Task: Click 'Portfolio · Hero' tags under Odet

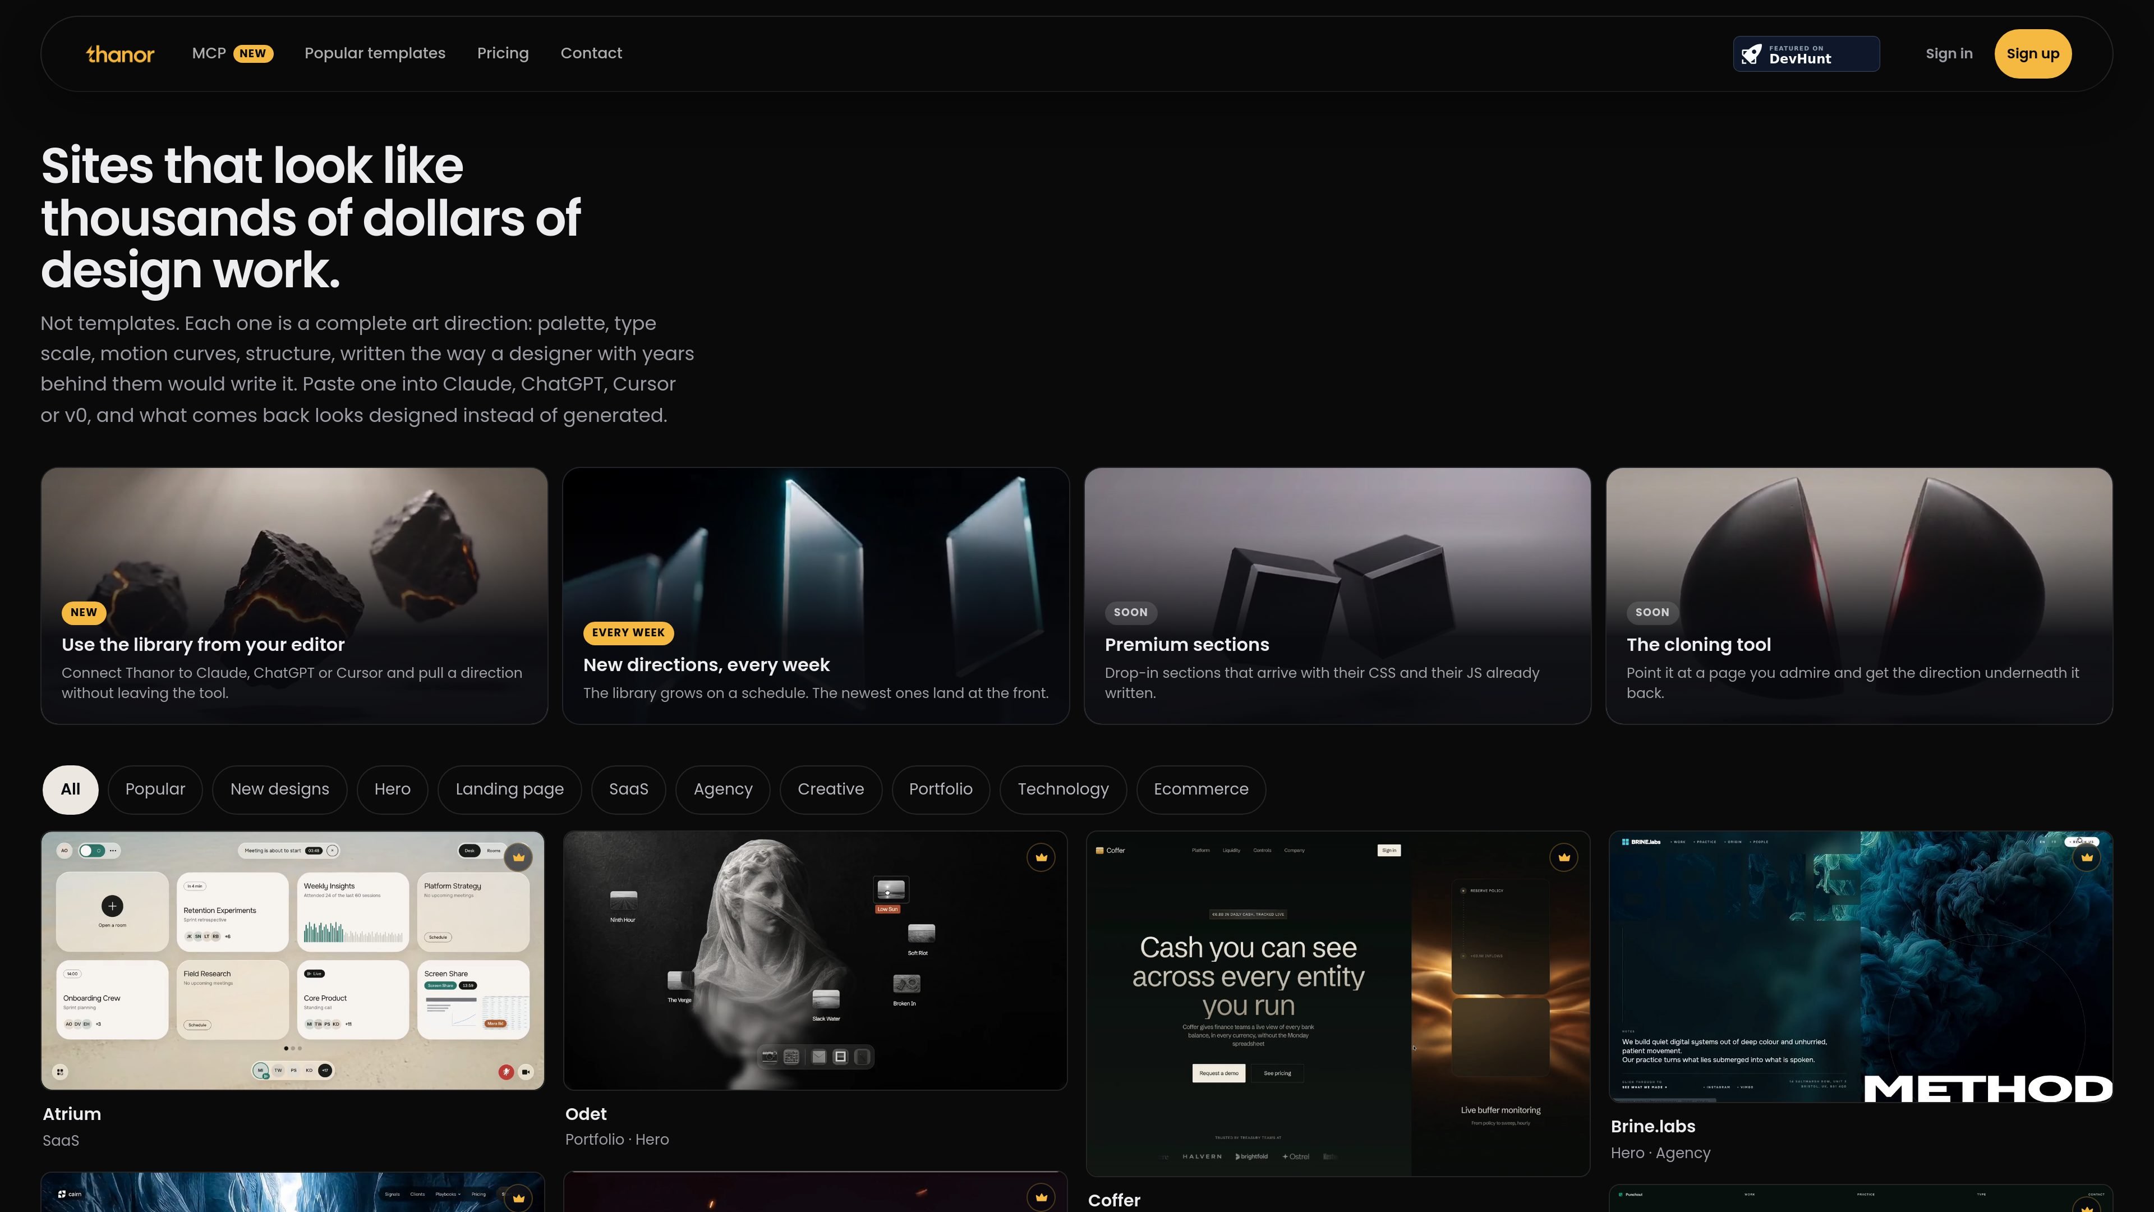Action: point(617,1140)
